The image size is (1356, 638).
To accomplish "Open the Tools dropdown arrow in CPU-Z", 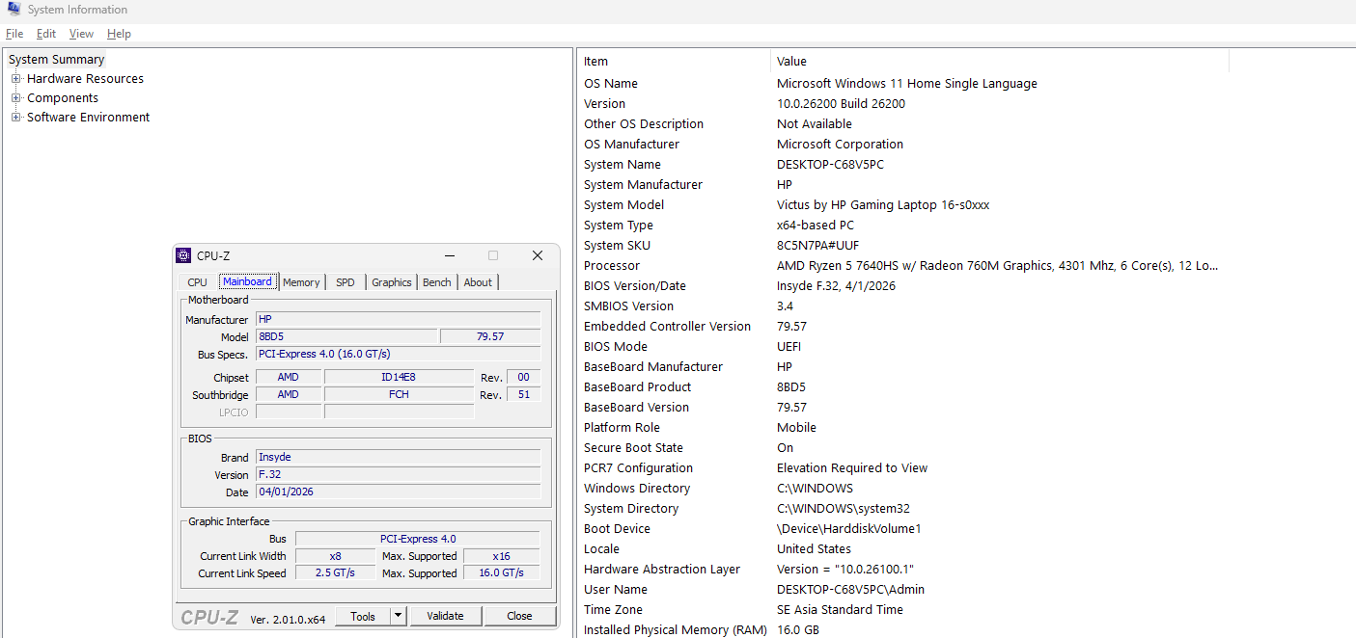I will click(399, 616).
